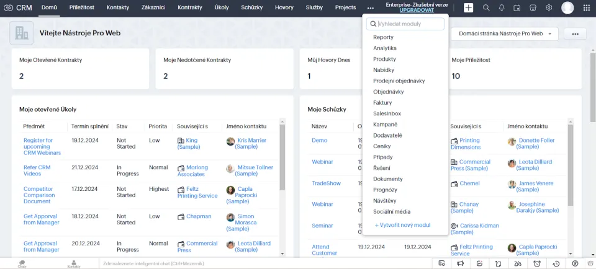Click the chart widget icon in bottom bar
Screen dimensions: 596x269
click(x=480, y=263)
